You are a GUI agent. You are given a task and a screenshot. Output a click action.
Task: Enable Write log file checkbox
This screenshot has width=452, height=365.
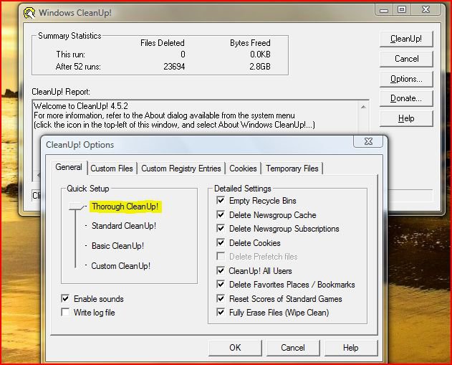(x=65, y=312)
